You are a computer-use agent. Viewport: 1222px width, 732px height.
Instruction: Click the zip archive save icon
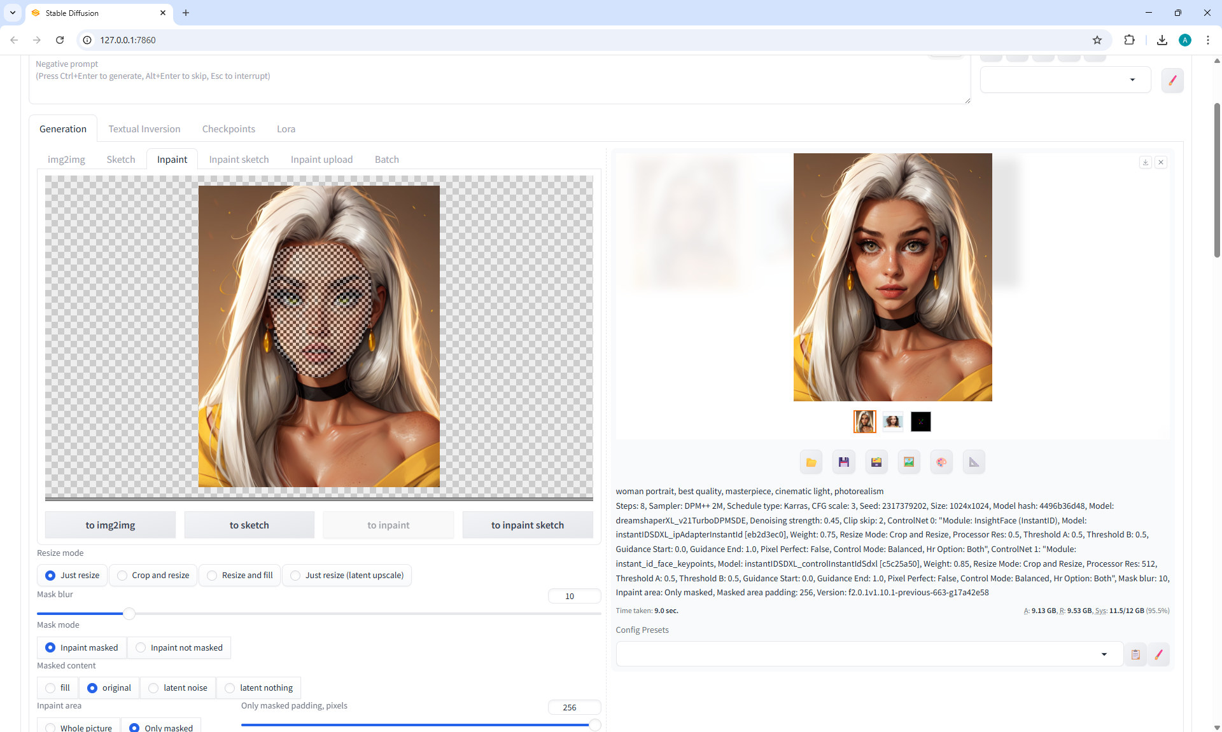point(876,462)
